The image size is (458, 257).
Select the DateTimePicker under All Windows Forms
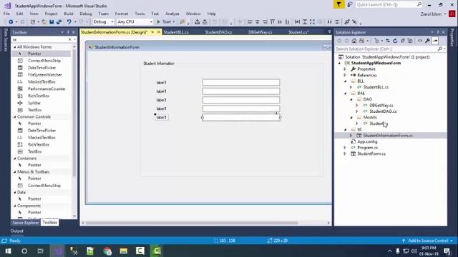click(42, 68)
